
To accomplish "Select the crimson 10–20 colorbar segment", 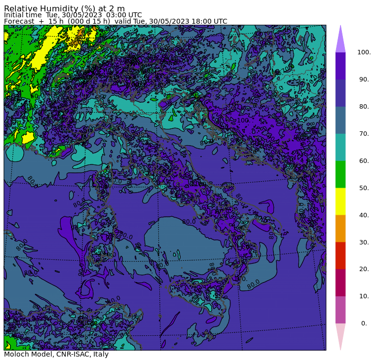I will tap(340, 282).
